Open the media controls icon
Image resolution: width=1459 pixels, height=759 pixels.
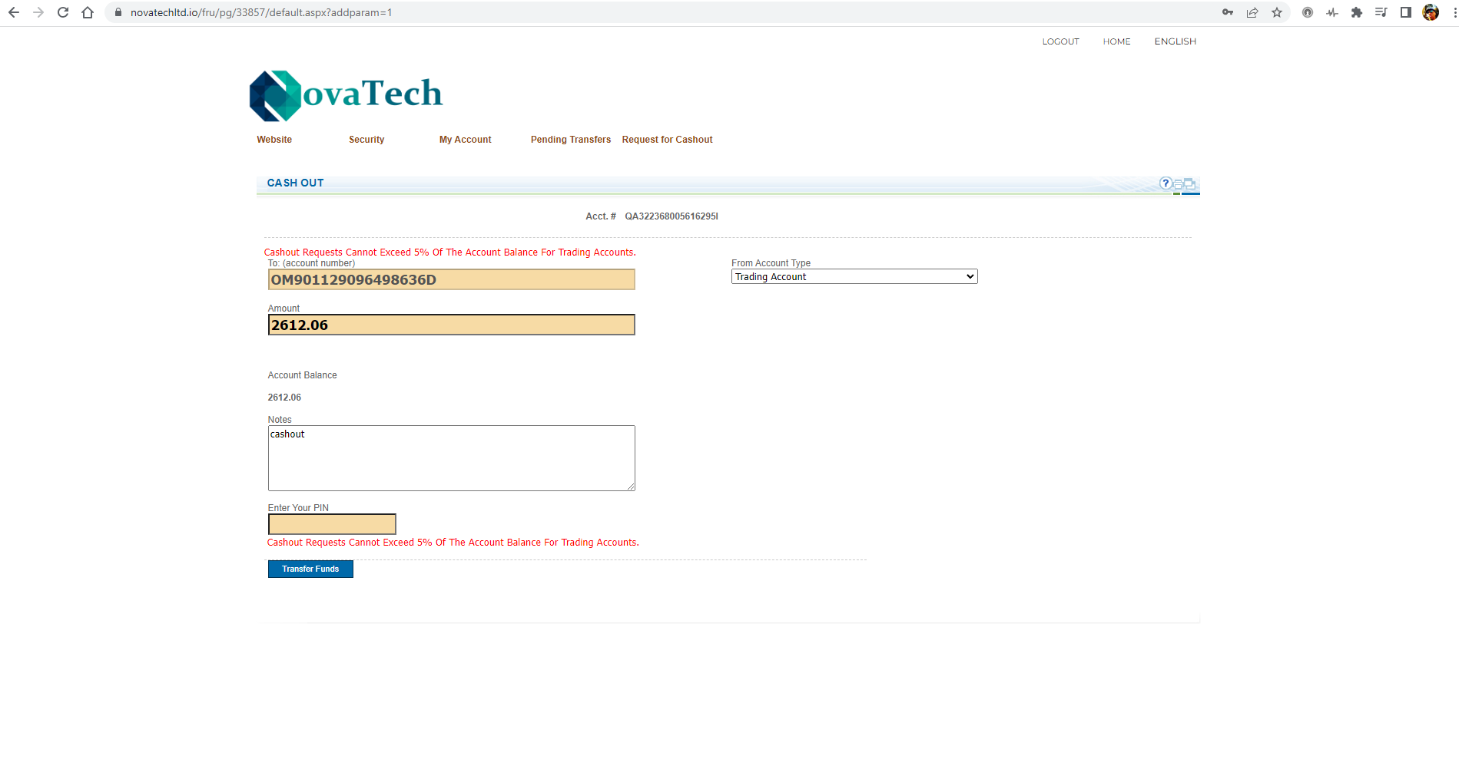(x=1381, y=12)
